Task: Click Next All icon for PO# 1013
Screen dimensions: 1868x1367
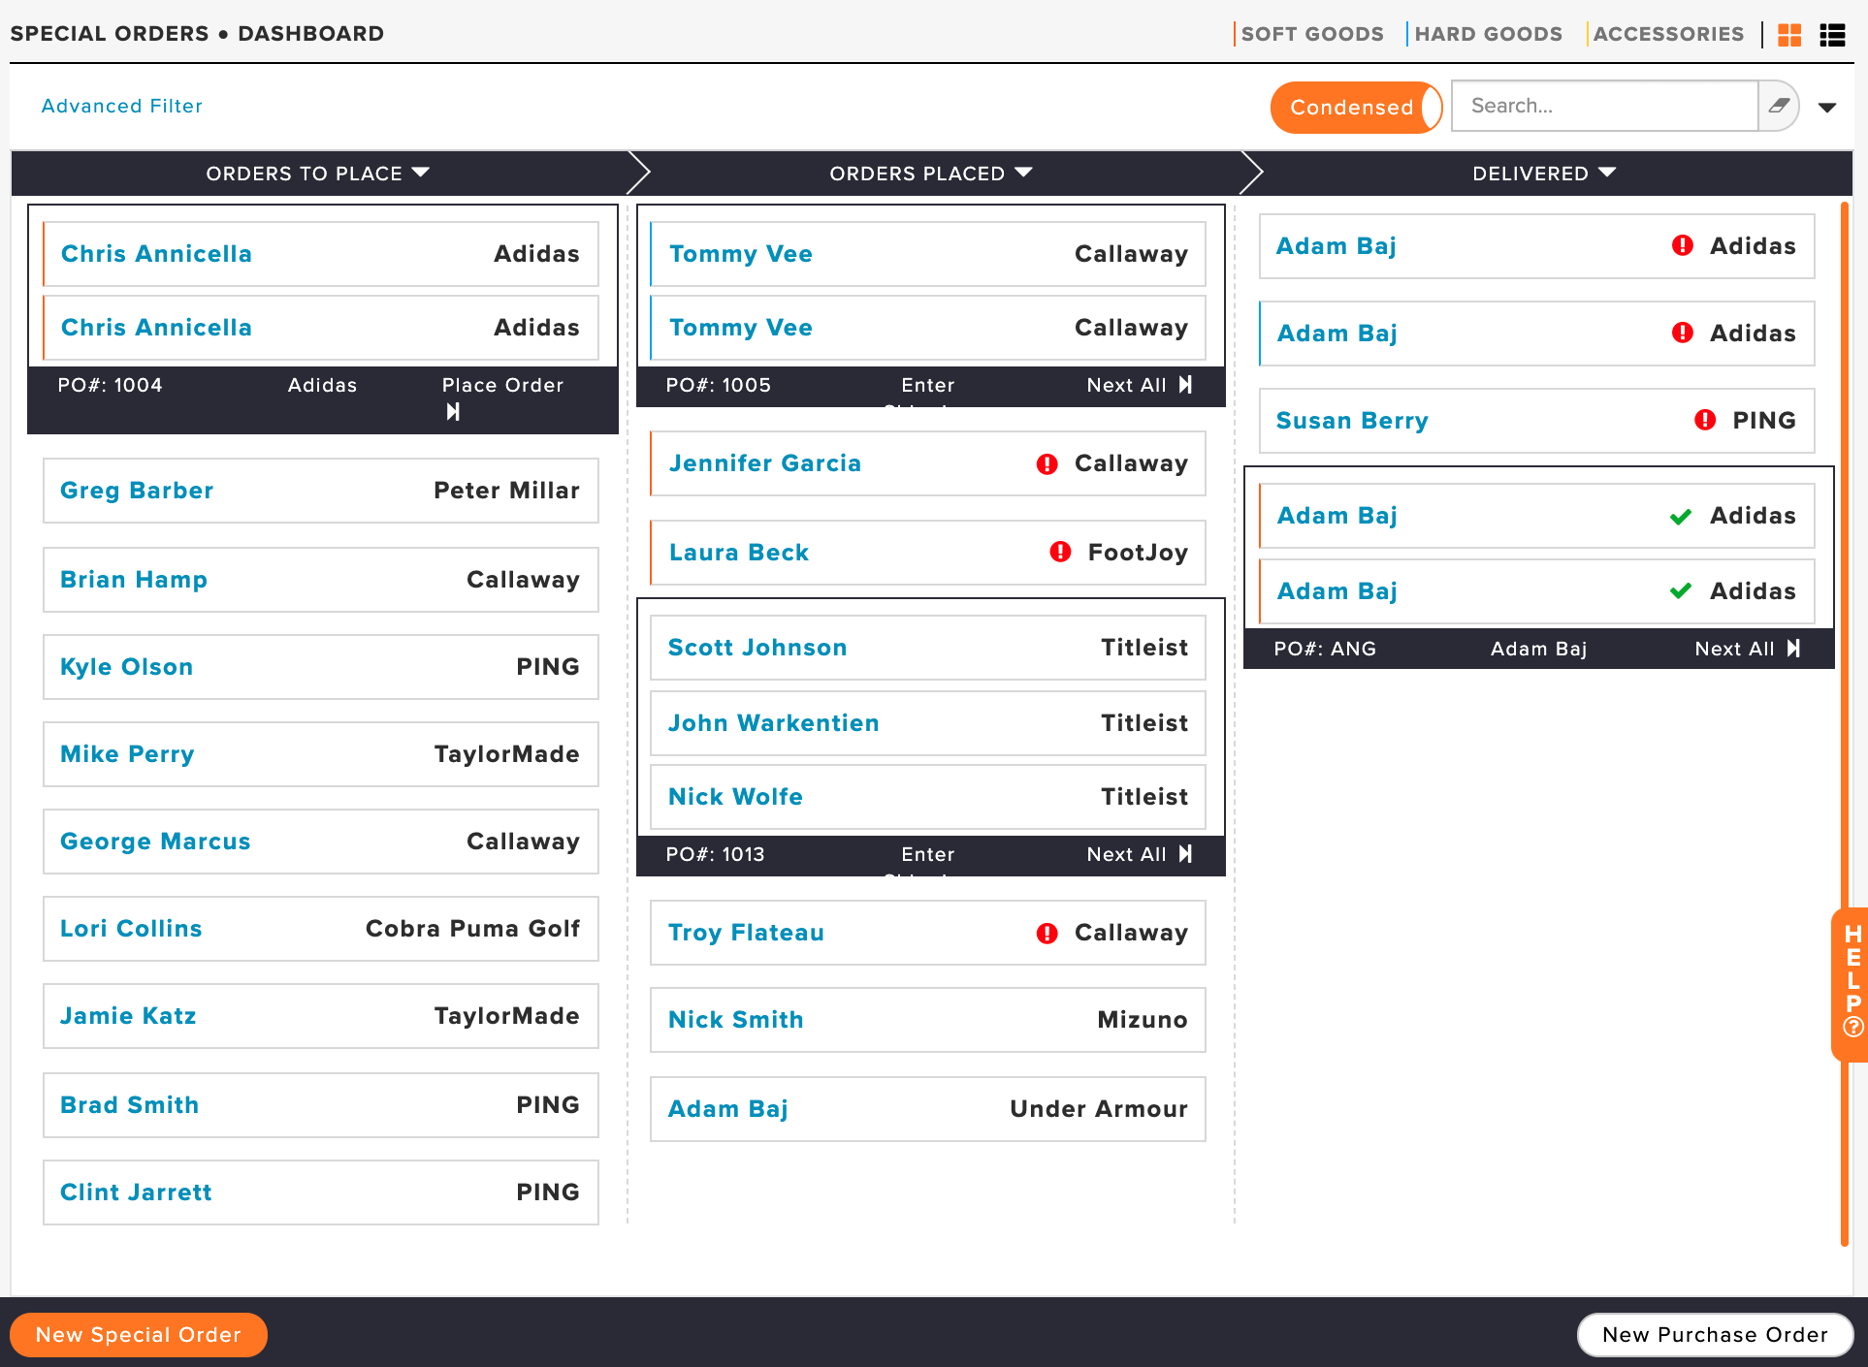Action: tap(1185, 854)
